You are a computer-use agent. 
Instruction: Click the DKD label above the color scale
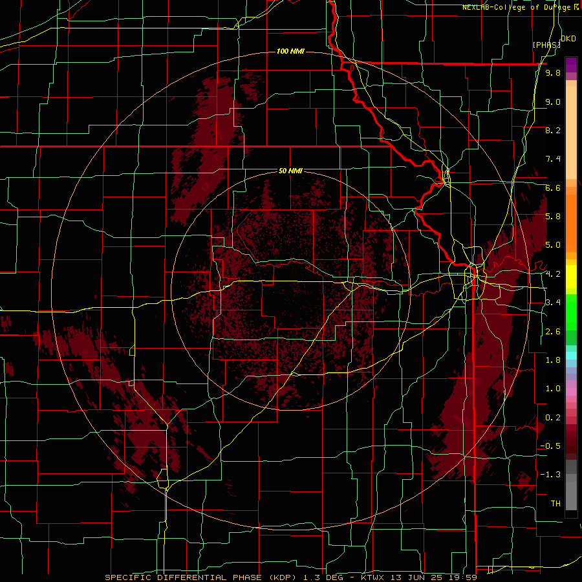coord(568,39)
